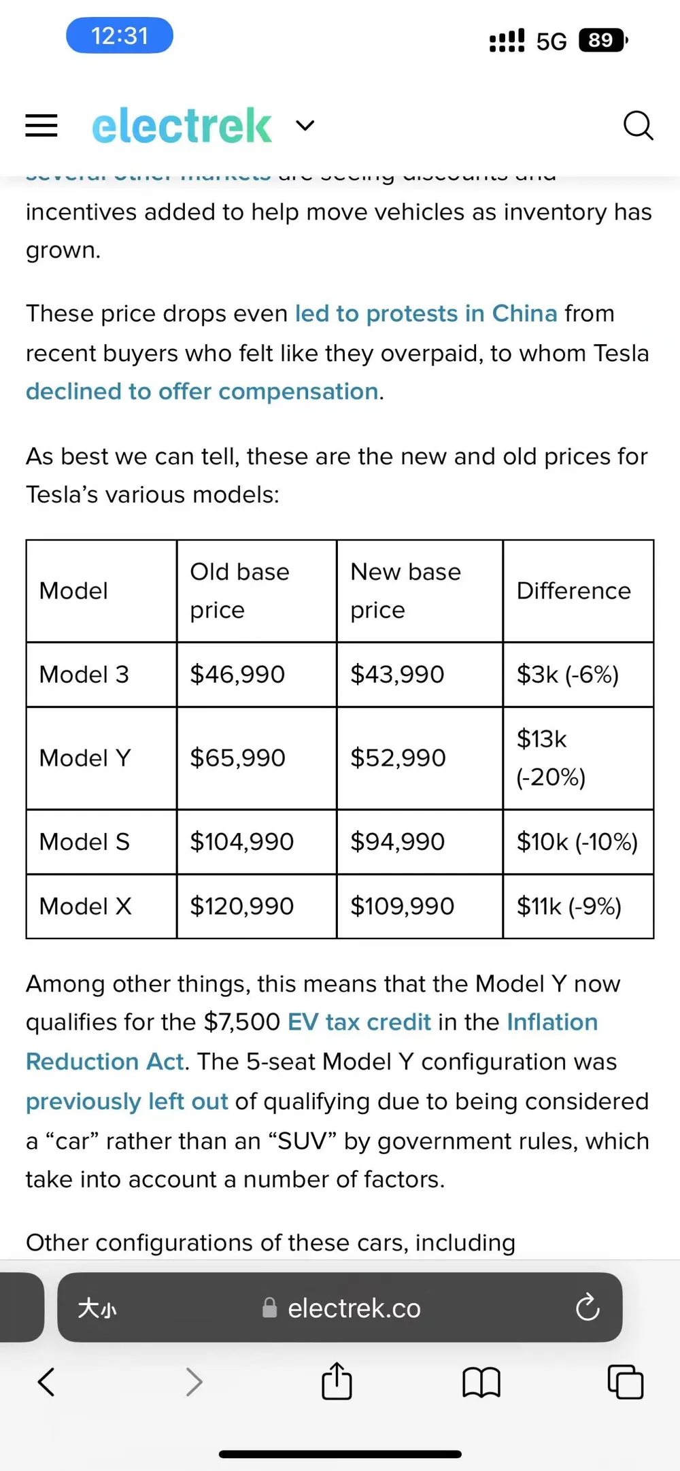Tap the Model Y new price cell
Screen dimensions: 680x1471
tap(420, 758)
